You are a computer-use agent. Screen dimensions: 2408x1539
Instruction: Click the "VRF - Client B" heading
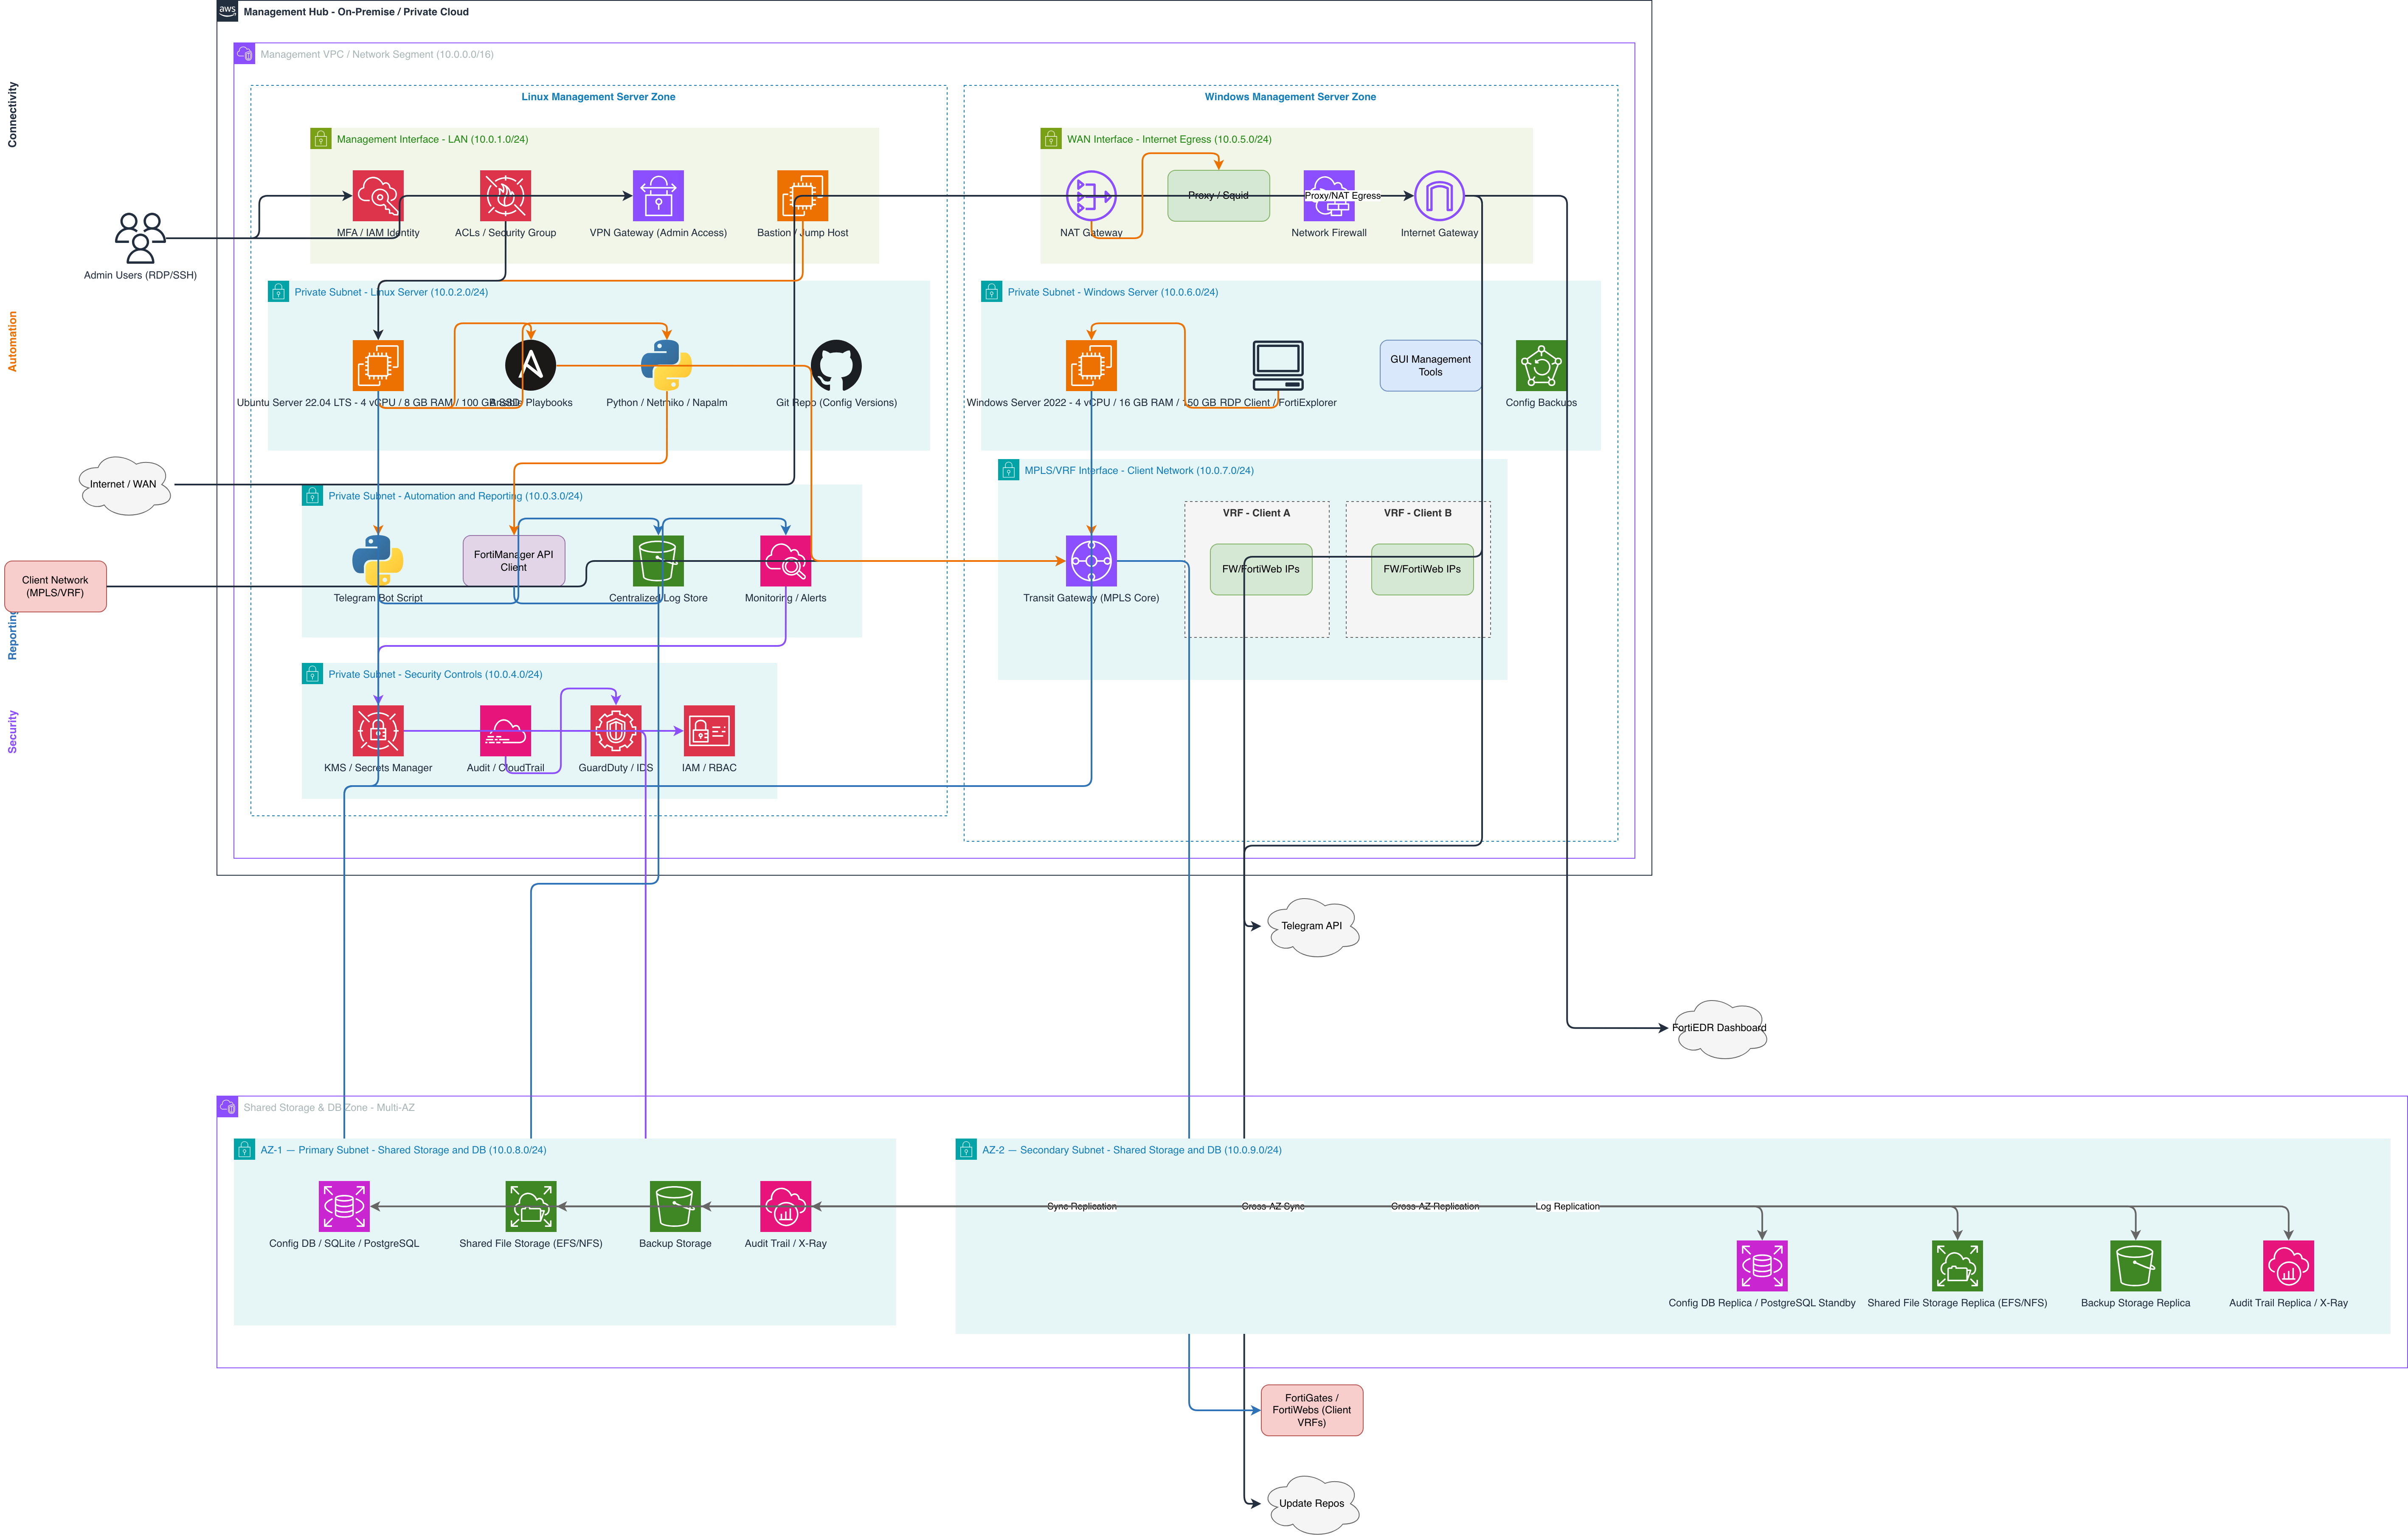(1417, 513)
